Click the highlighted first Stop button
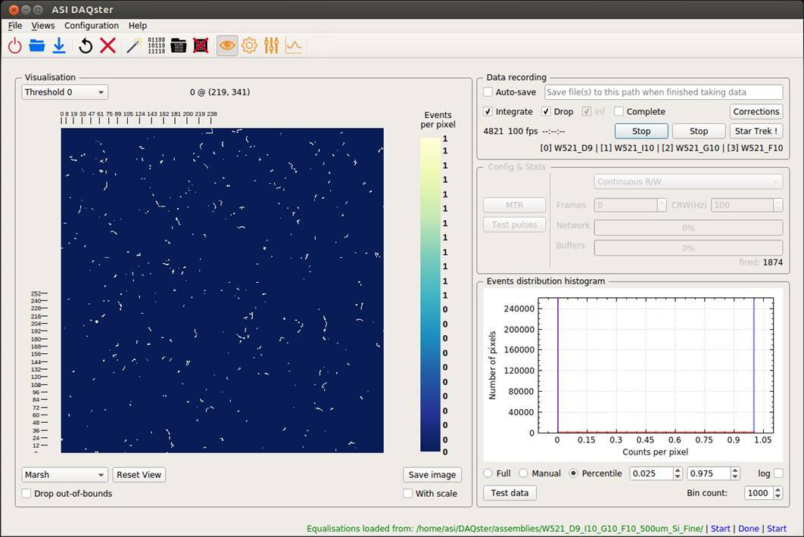Screen dimensions: 804x537 pos(641,131)
